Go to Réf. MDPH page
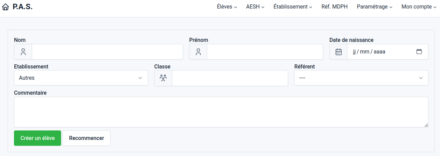This screenshot has width=440, height=156. pos(335,6)
